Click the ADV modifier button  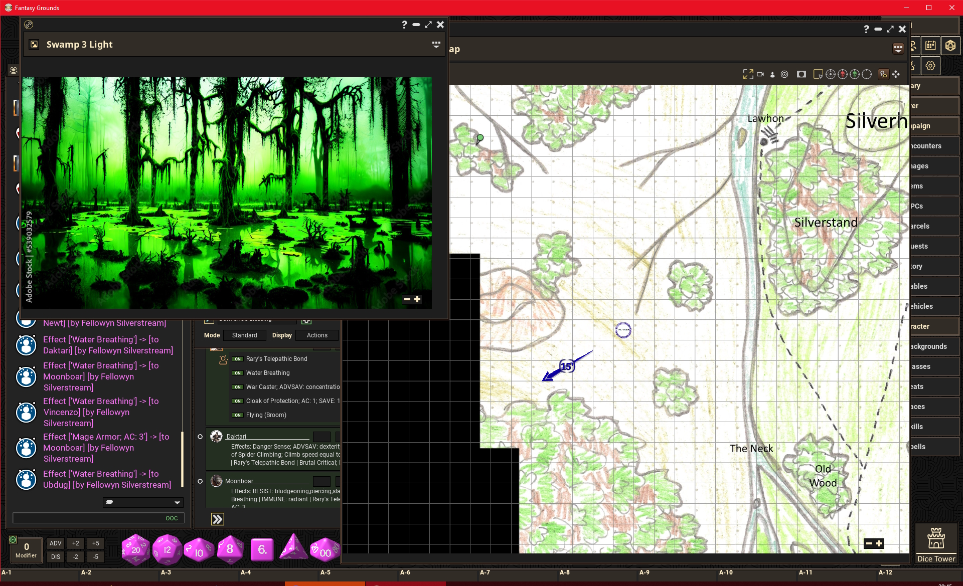tap(56, 543)
